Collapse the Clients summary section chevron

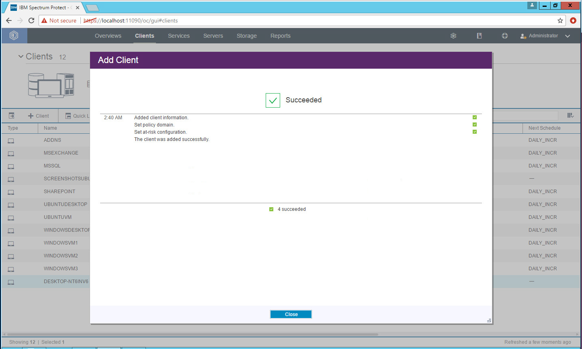pyautogui.click(x=21, y=57)
